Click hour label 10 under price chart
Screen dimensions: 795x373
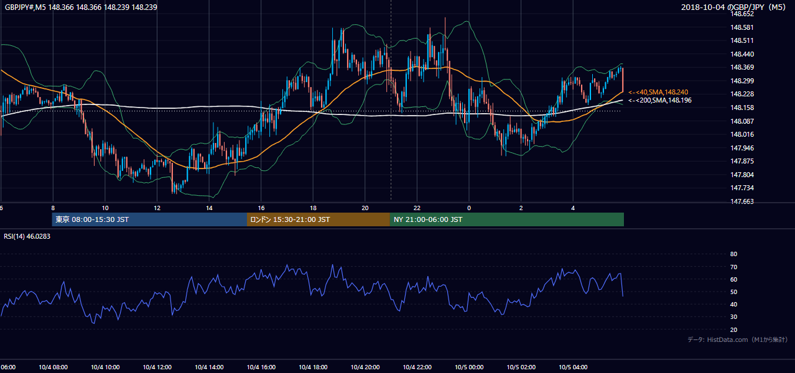pyautogui.click(x=105, y=208)
